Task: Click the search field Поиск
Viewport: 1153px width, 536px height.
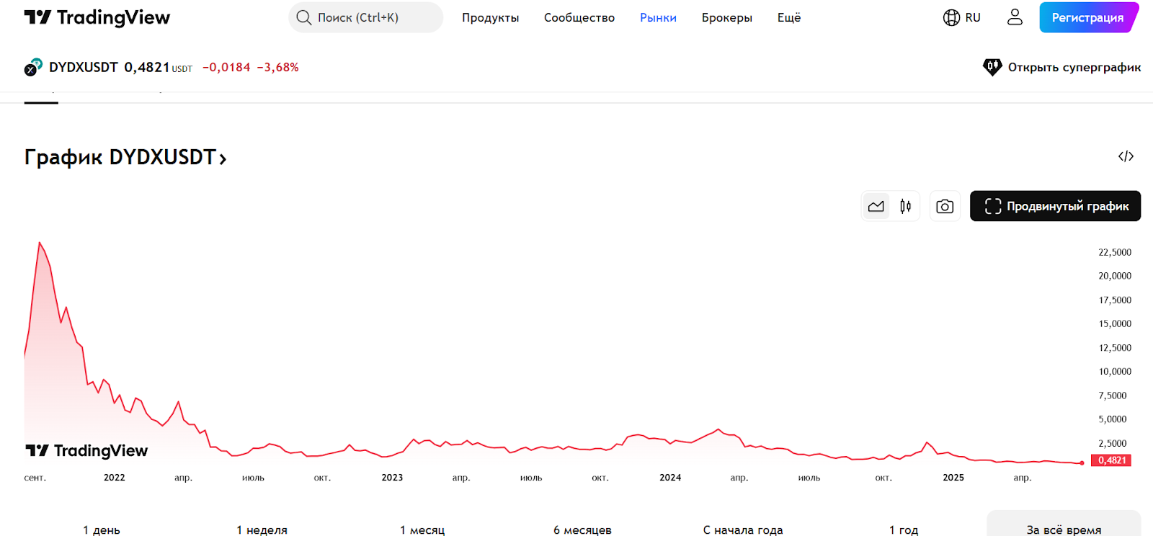Action: [366, 17]
